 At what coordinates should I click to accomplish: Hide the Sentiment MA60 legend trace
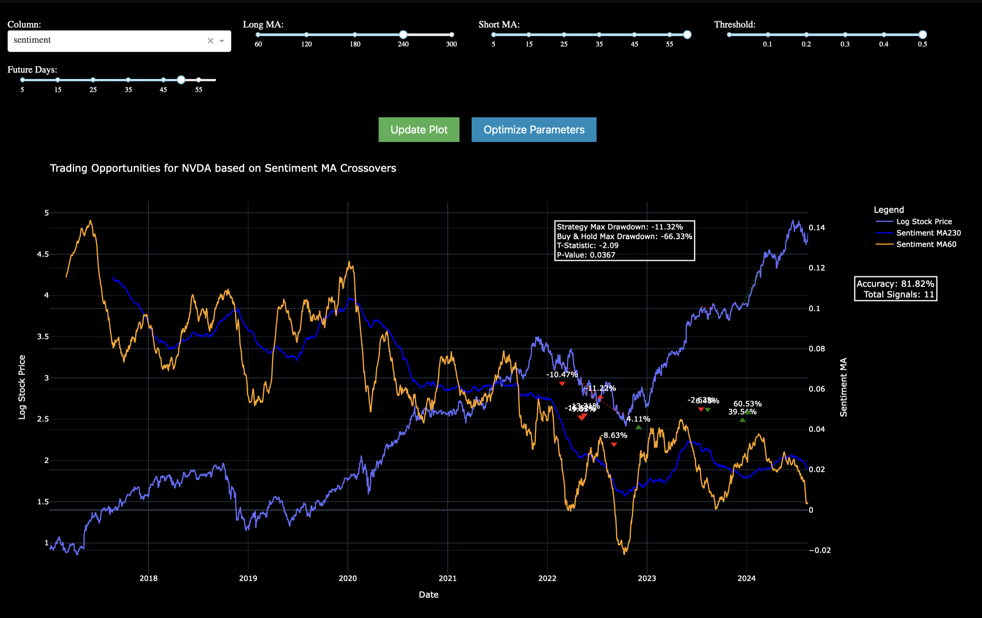point(926,244)
